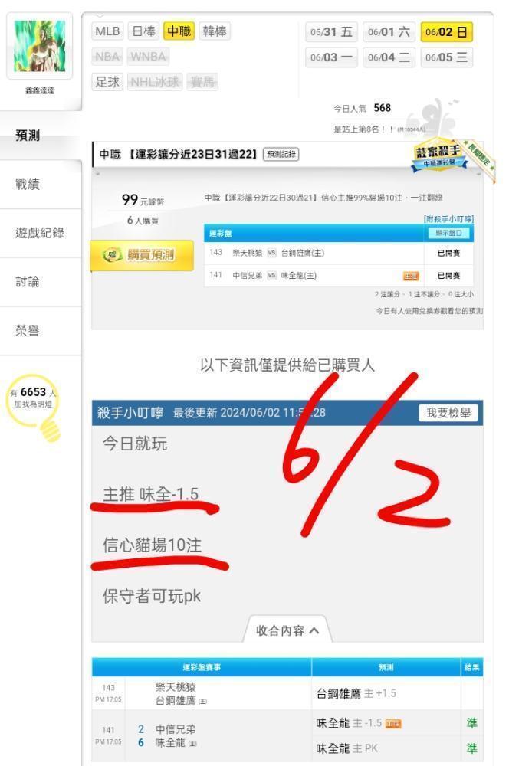Select the 中職 league tab
The height and width of the screenshot is (766, 509).
pyautogui.click(x=179, y=31)
